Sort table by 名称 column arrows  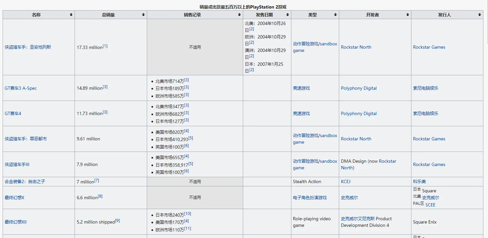coord(71,15)
